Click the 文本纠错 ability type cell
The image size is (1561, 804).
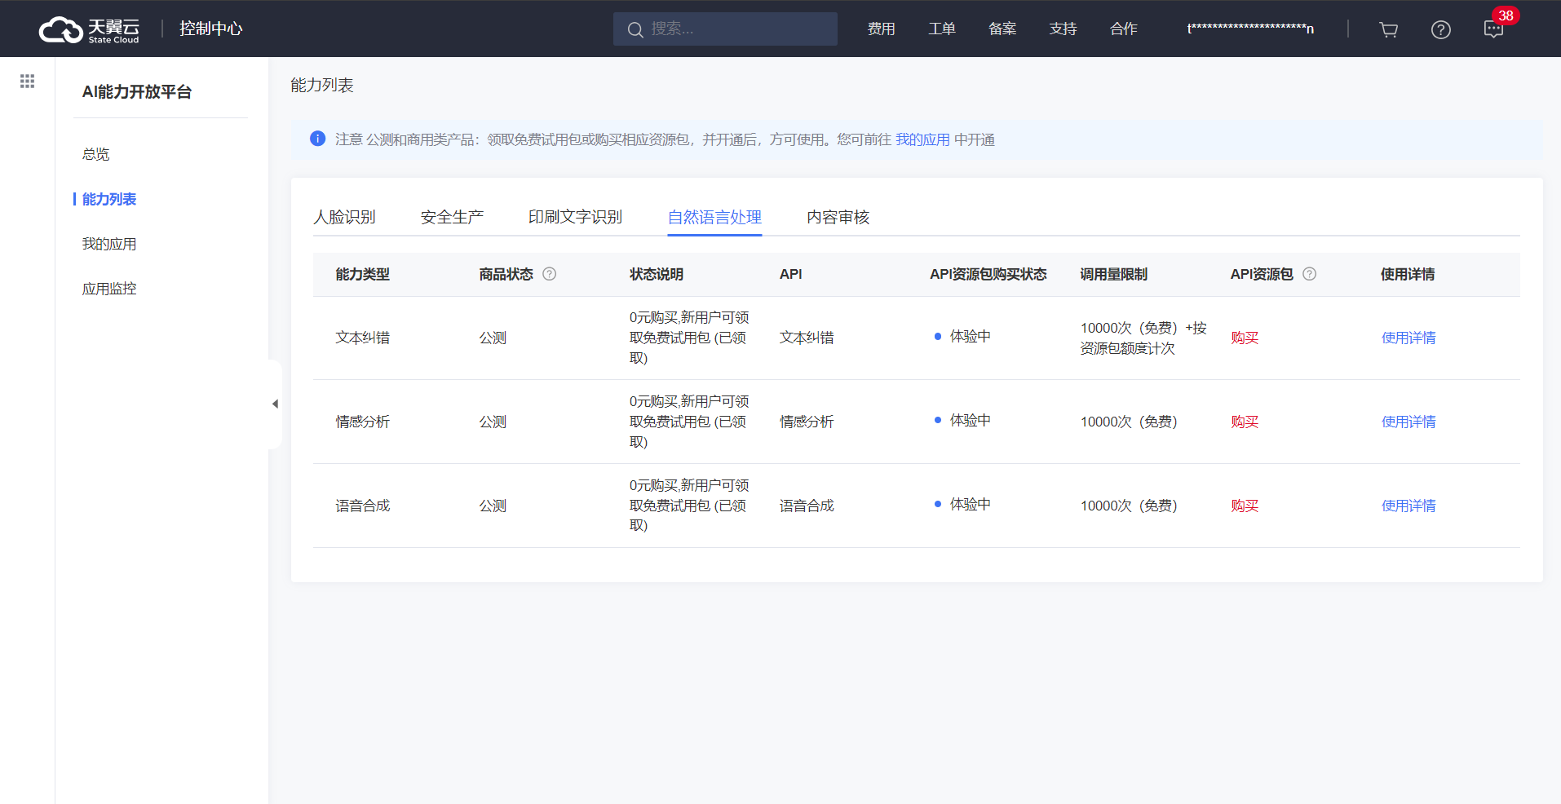point(363,338)
